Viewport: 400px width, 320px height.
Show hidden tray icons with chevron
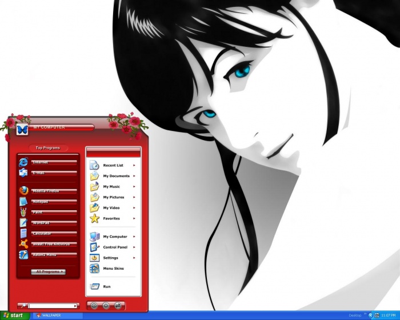(371, 315)
